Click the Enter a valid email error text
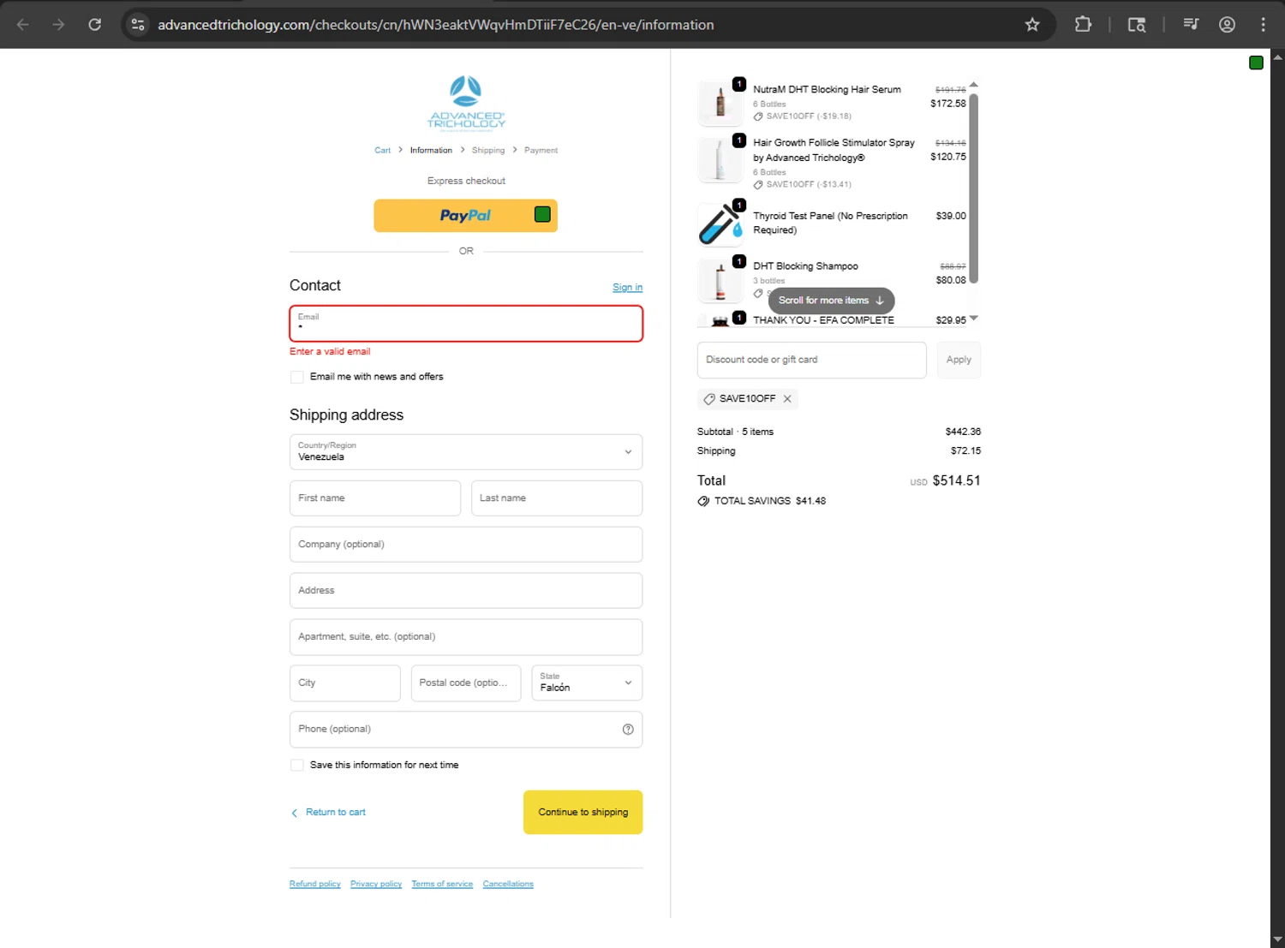 tap(330, 352)
